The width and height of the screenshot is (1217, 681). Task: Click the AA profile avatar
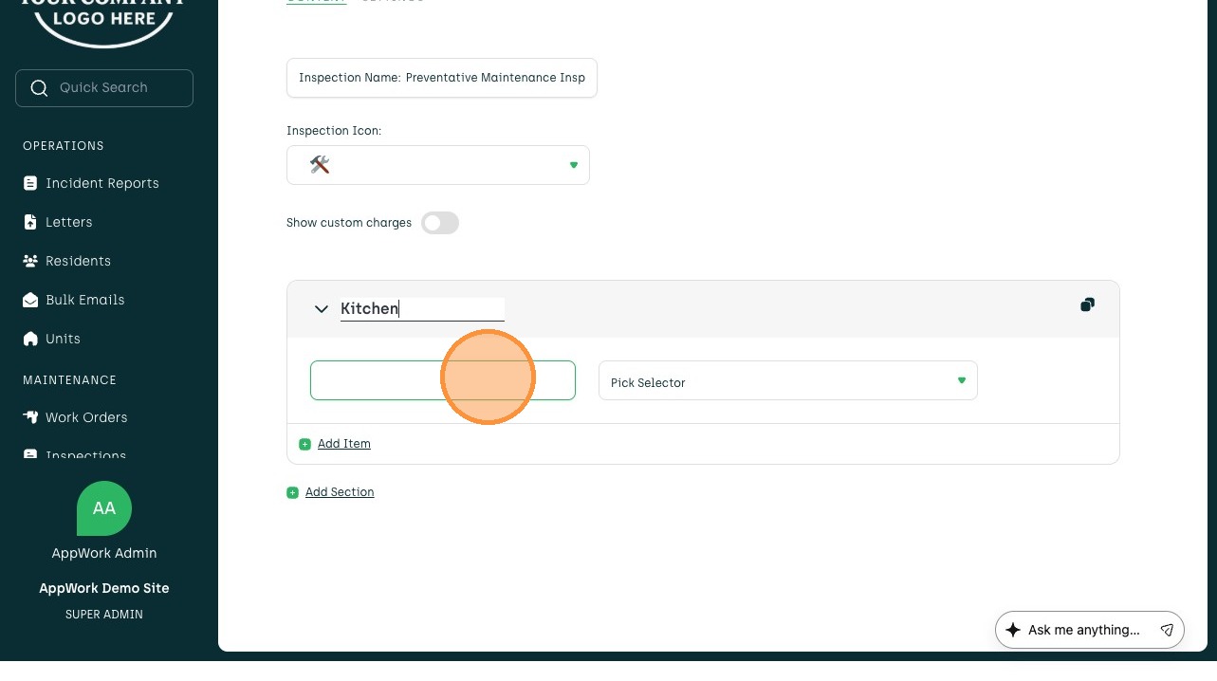pyautogui.click(x=104, y=508)
